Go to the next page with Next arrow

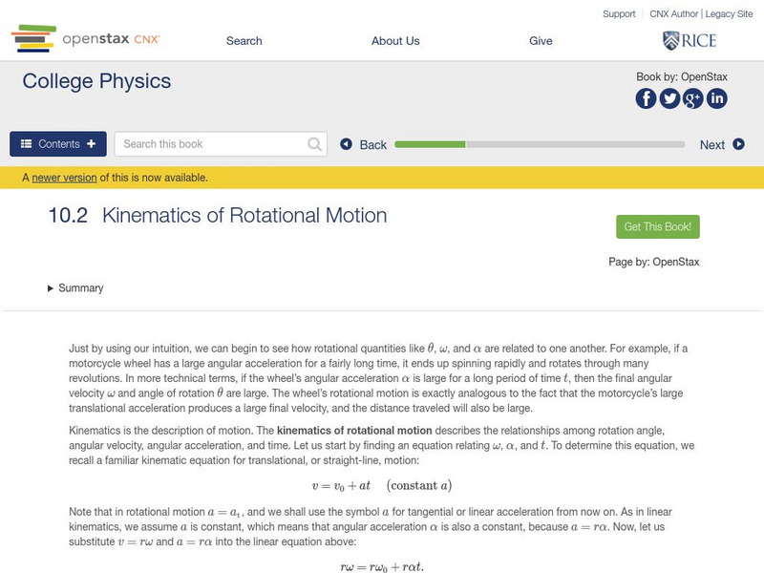pyautogui.click(x=721, y=145)
